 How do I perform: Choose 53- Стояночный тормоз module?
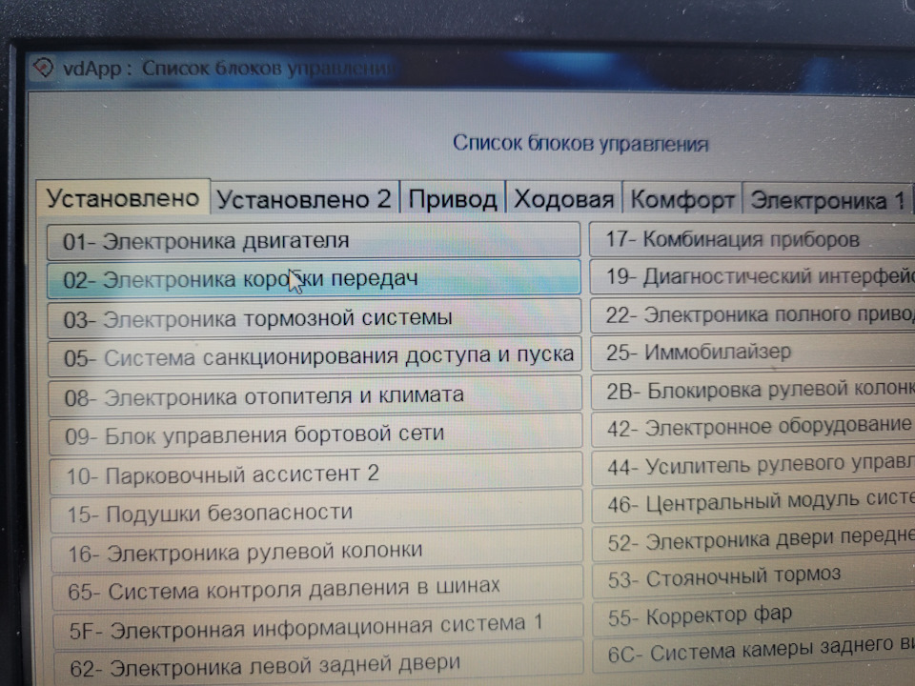pyautogui.click(x=755, y=577)
